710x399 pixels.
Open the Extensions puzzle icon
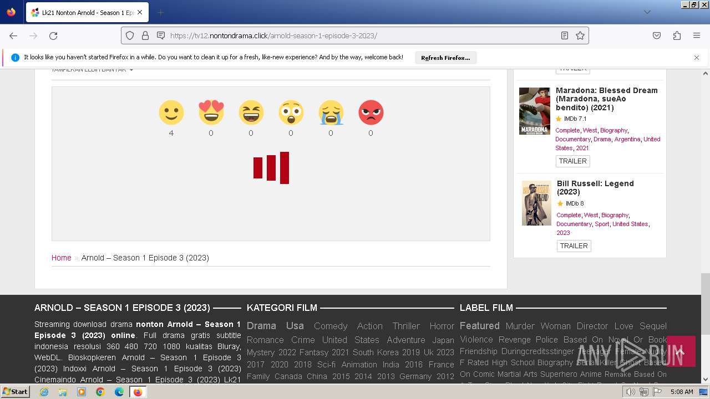tap(677, 35)
